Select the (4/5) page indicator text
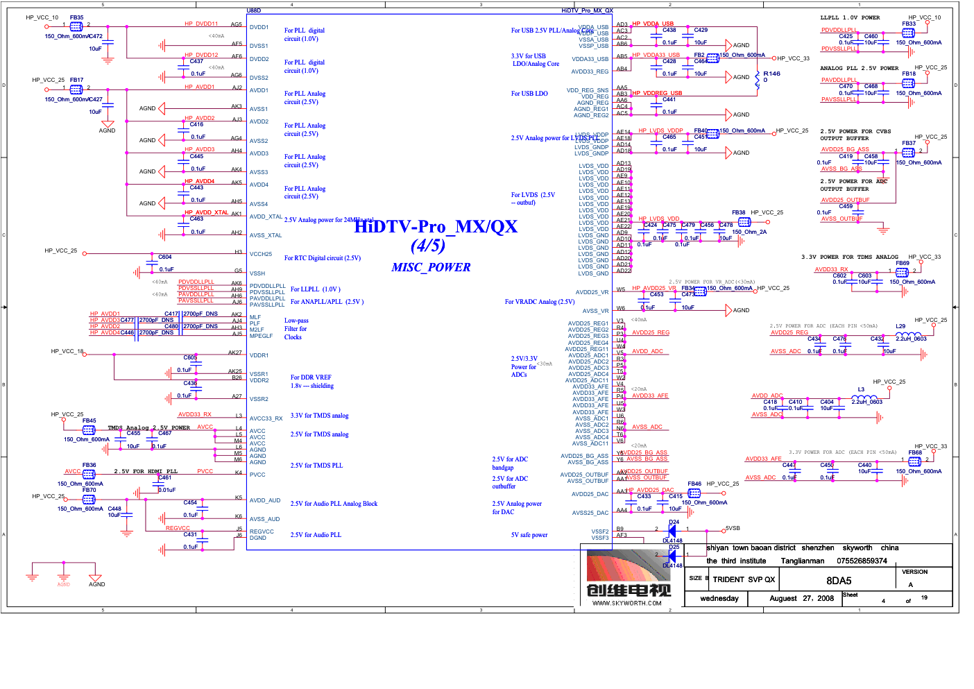Screen dimensions: 974x689 pos(428,246)
